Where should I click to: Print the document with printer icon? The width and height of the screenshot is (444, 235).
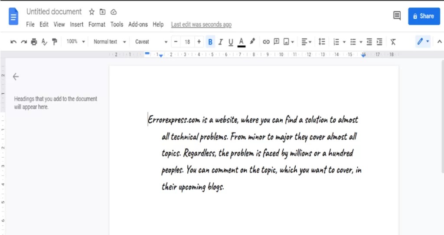[x=34, y=42]
